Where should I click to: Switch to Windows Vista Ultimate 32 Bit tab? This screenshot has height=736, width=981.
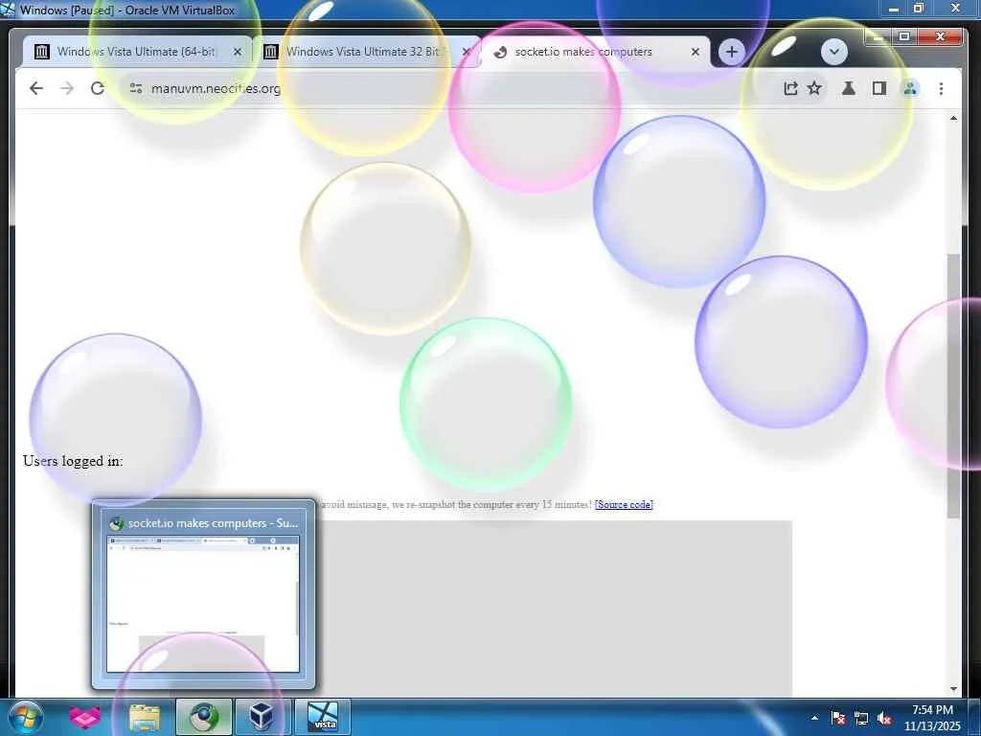tap(366, 52)
